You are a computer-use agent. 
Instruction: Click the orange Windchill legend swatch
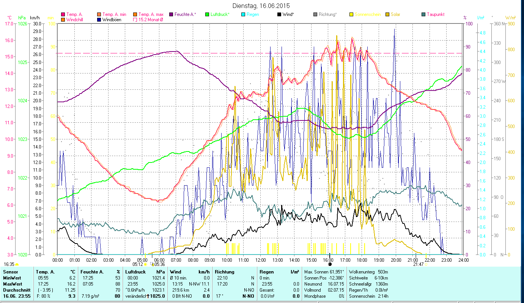point(63,20)
